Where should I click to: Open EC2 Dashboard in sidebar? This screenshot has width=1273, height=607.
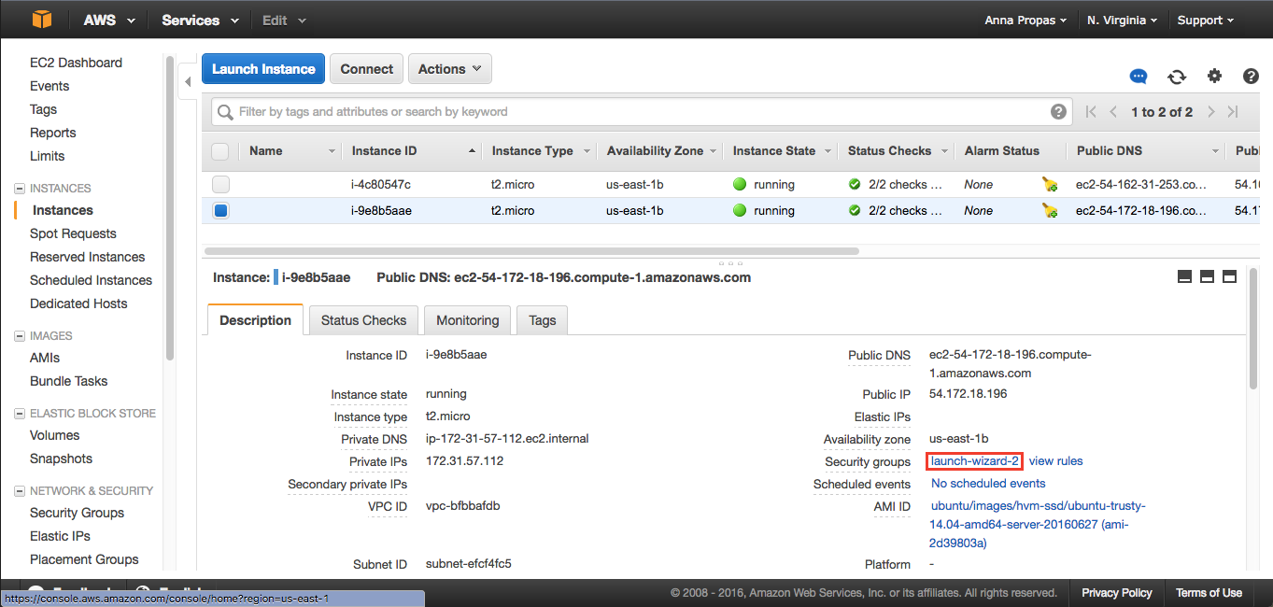coord(76,63)
